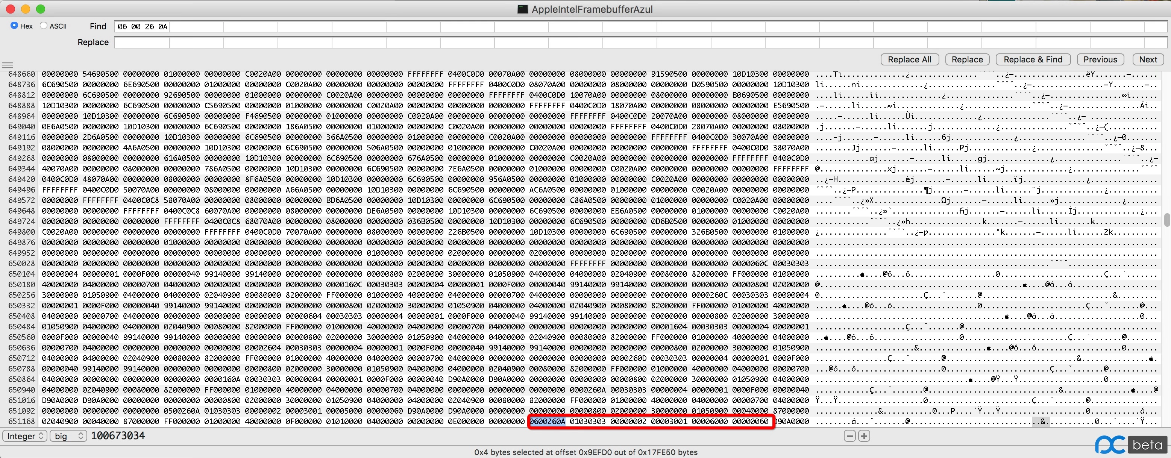Click line offset 650636
Screen dimensions: 1171x458
(21, 347)
